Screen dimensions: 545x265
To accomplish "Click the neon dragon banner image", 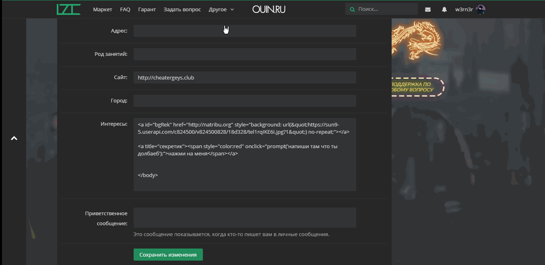I will click(416, 41).
